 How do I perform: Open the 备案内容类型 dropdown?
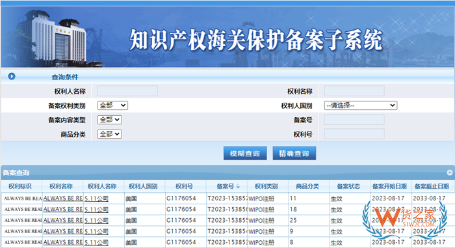click(x=110, y=120)
